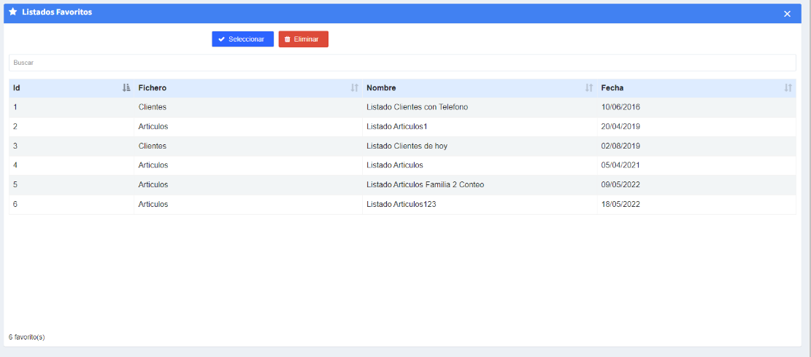Click the star icon beside Listados Favoritos
The image size is (811, 357).
[x=13, y=12]
